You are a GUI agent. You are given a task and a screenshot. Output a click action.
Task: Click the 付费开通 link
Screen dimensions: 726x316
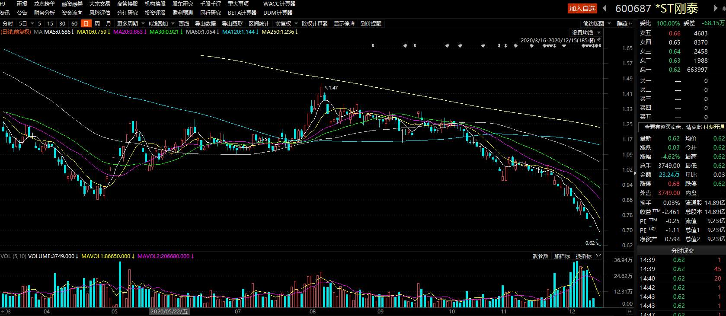point(714,127)
